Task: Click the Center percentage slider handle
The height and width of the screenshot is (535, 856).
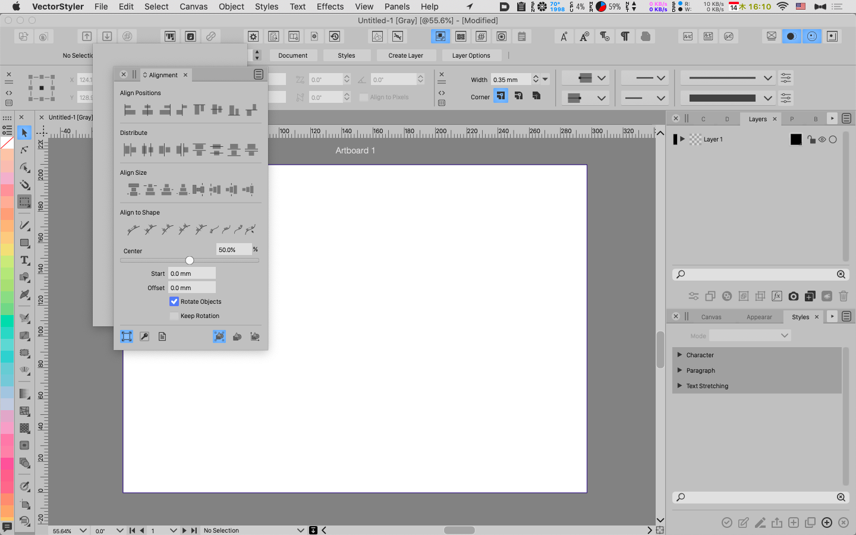Action: click(x=190, y=260)
